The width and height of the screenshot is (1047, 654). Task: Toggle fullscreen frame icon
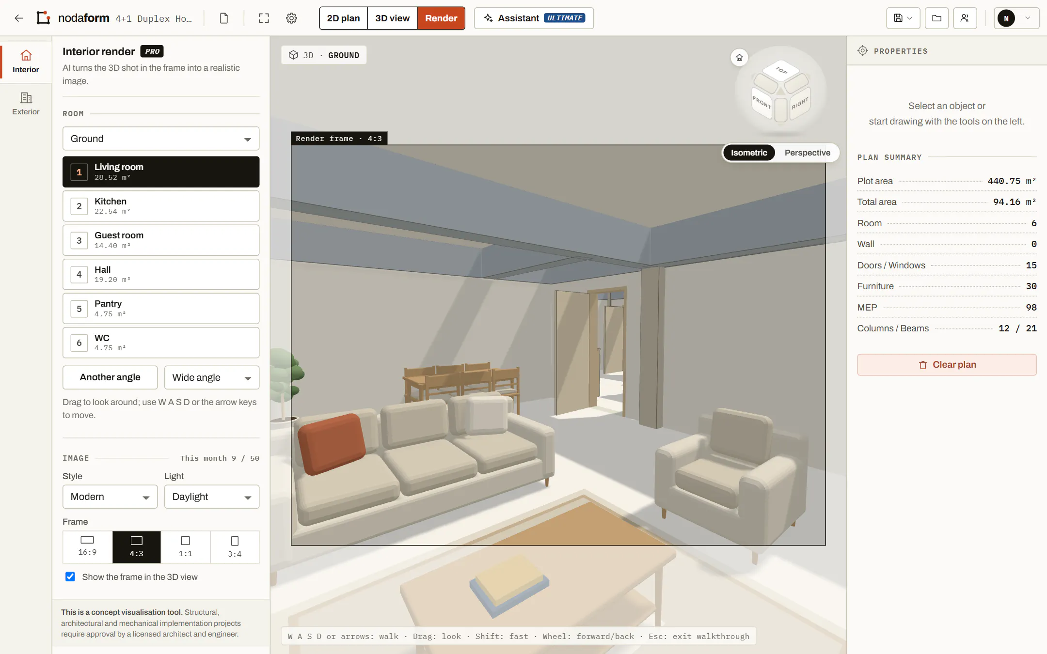click(x=264, y=18)
